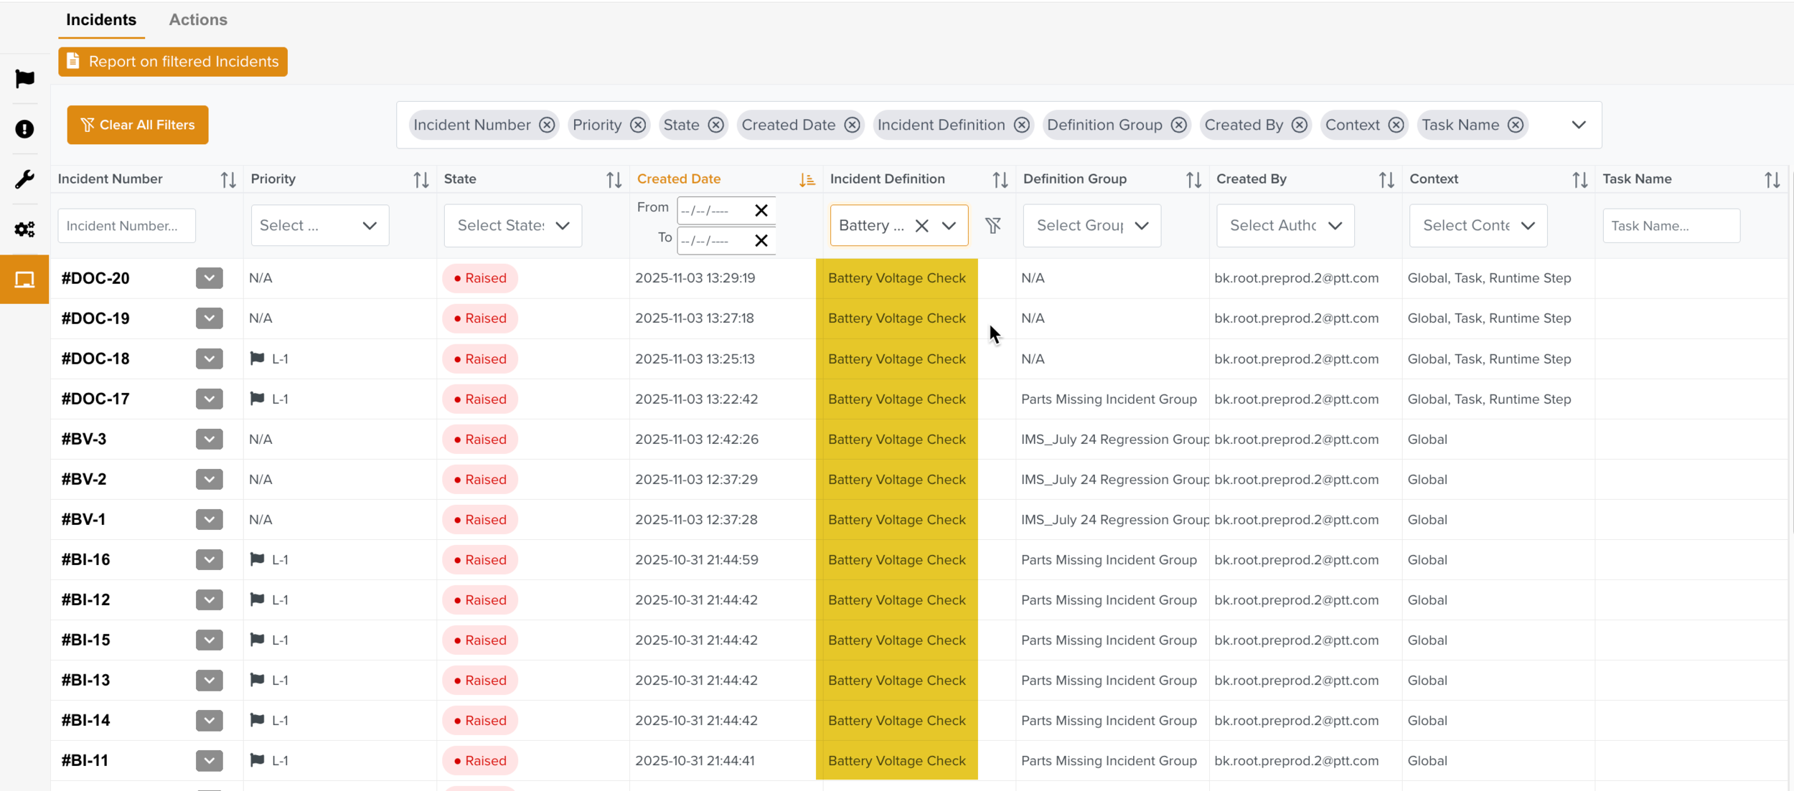Toggle Created Date sort order icon
The height and width of the screenshot is (791, 1794).
(807, 180)
